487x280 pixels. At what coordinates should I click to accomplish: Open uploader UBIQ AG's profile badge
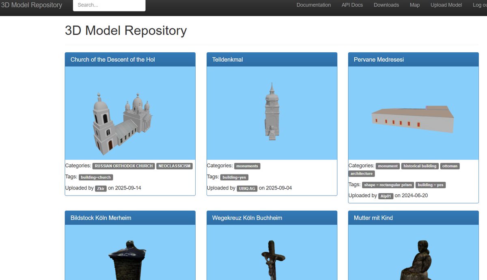(x=247, y=189)
